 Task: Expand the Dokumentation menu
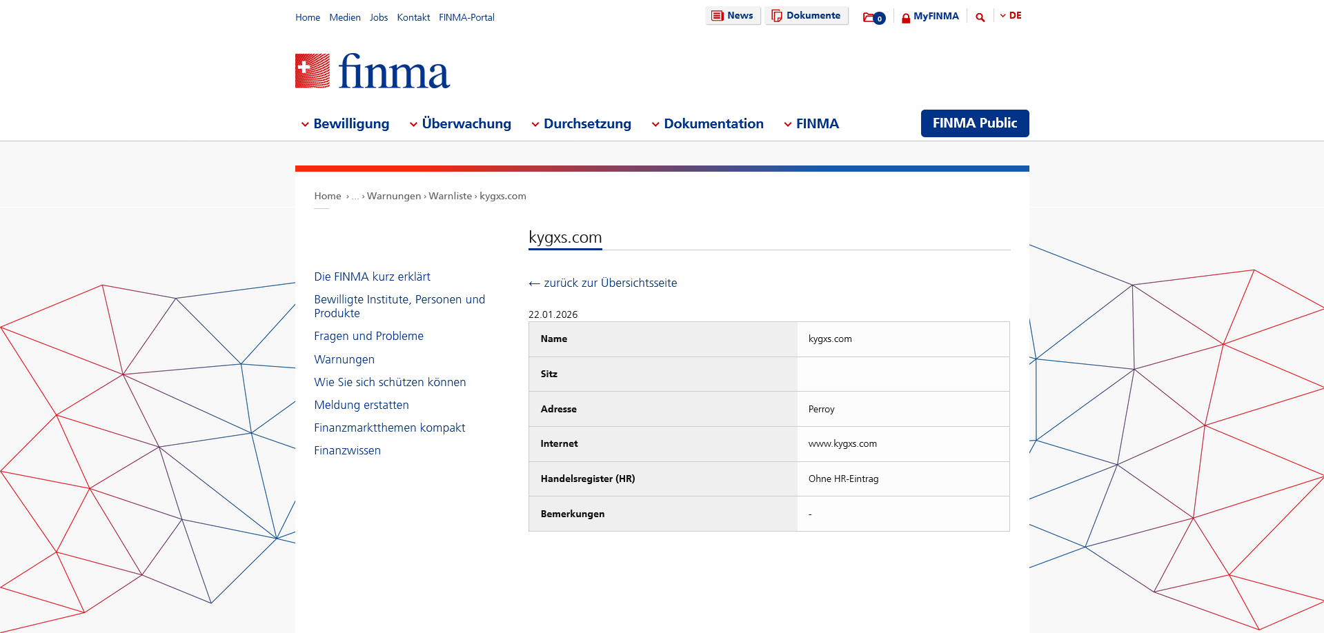click(707, 124)
